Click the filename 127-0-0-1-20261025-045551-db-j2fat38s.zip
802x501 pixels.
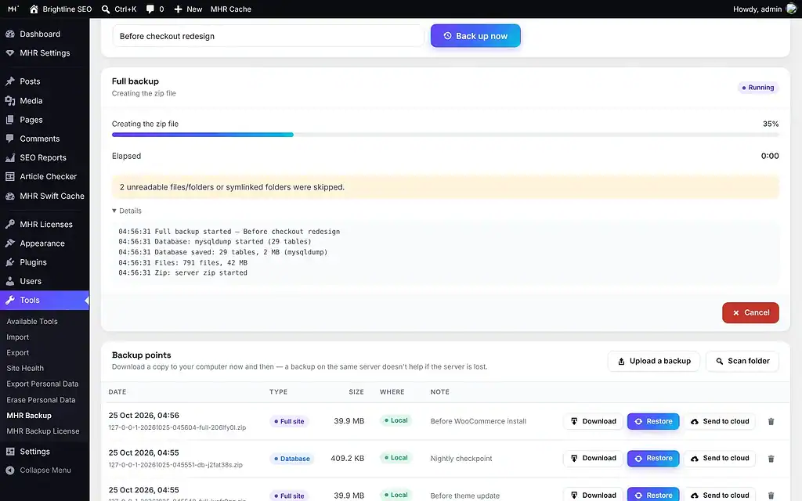pyautogui.click(x=175, y=465)
